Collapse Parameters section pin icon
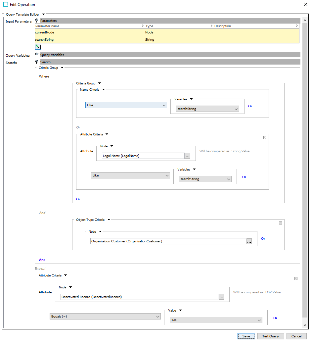 click(37, 21)
